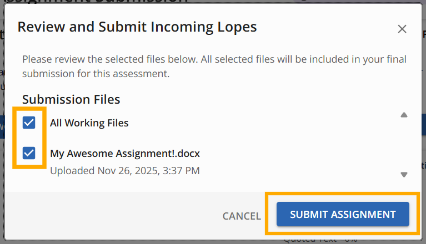Uncheck the All Working Files checkbox
Screen dimensions: 426x244
(x=29, y=123)
